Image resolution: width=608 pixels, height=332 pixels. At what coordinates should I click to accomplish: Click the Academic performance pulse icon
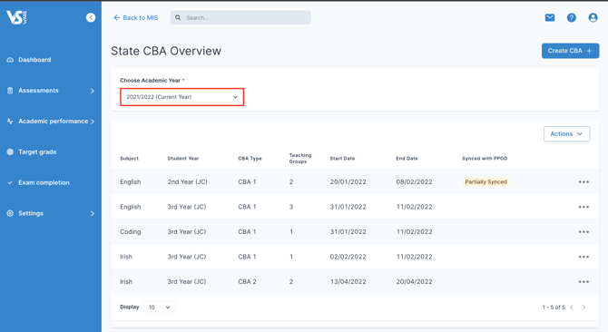[x=10, y=122]
